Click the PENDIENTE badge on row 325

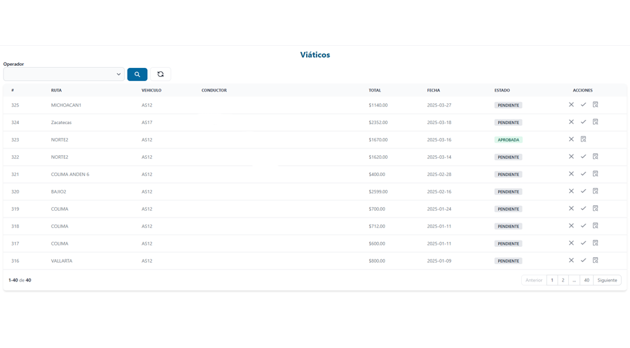point(508,105)
